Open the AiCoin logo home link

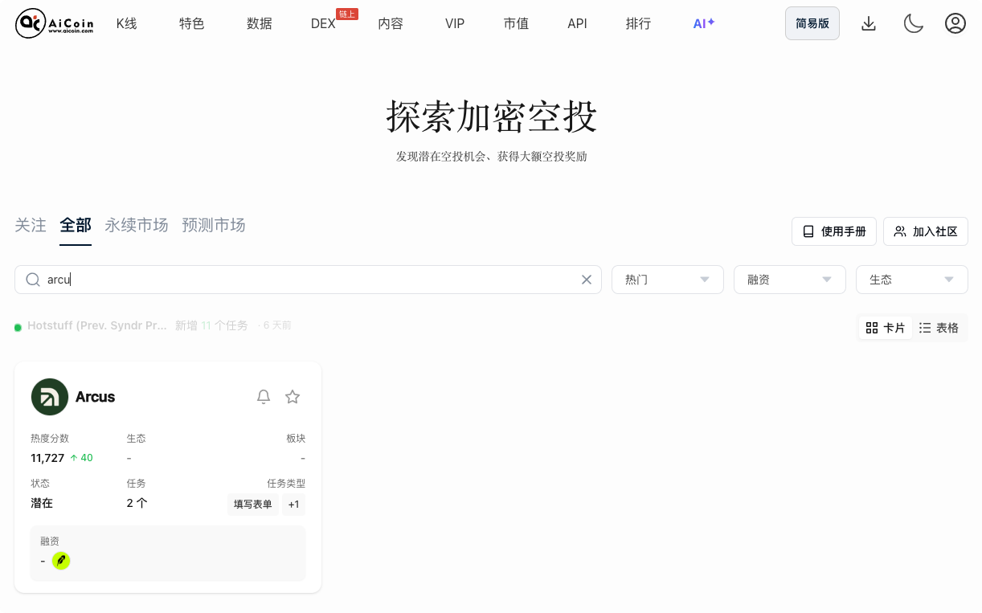click(x=55, y=24)
